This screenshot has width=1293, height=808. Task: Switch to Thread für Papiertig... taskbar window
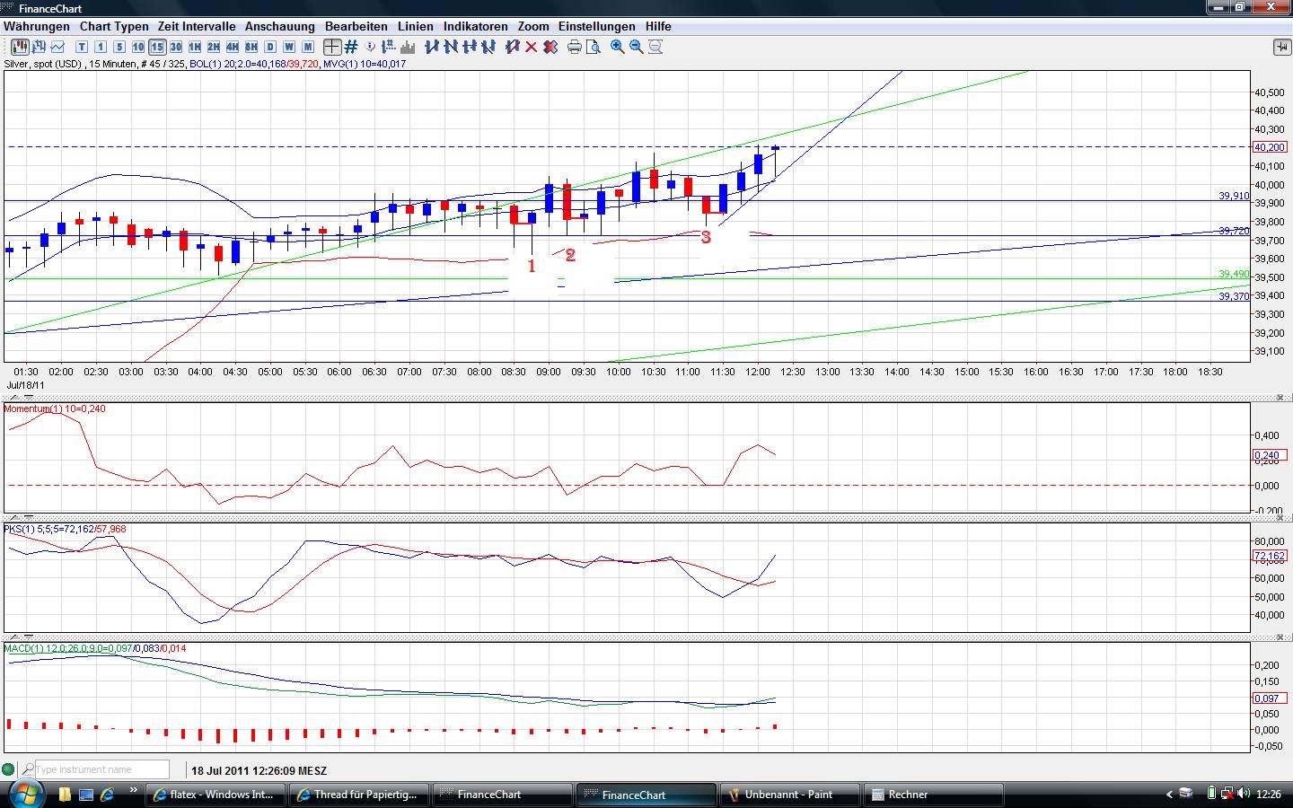[359, 795]
